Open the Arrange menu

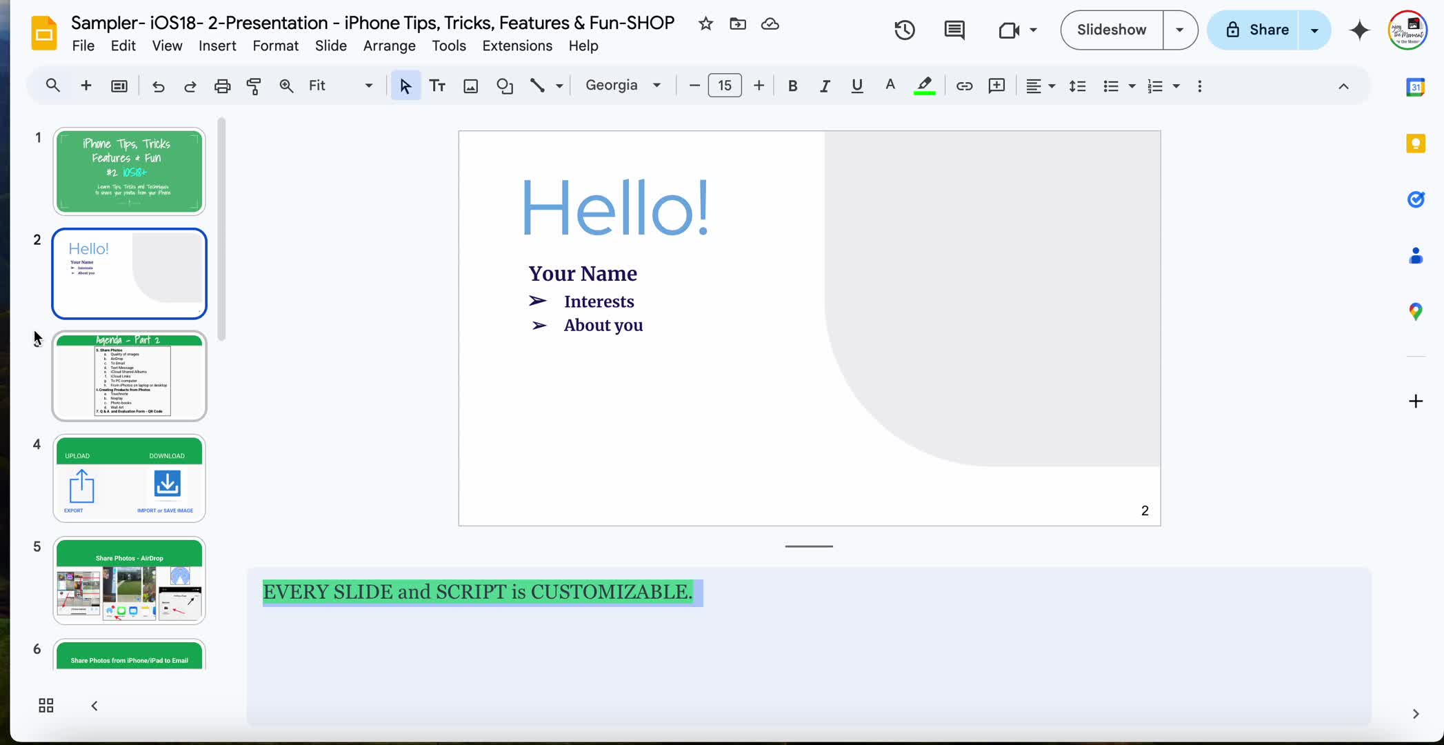(x=390, y=46)
